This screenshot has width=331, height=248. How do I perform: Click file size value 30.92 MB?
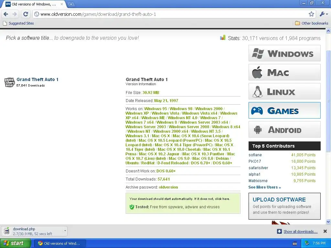coord(151,93)
